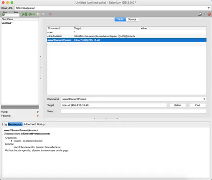Image resolution: width=212 pixels, height=180 pixels.
Task: Select the Untitled test case
Action: click(7, 23)
